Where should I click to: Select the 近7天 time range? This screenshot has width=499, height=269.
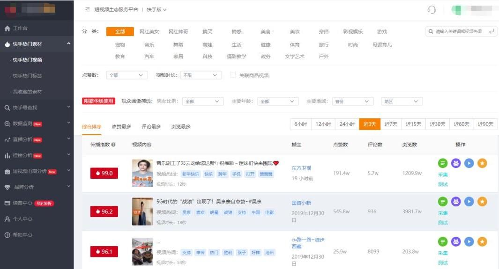391,124
